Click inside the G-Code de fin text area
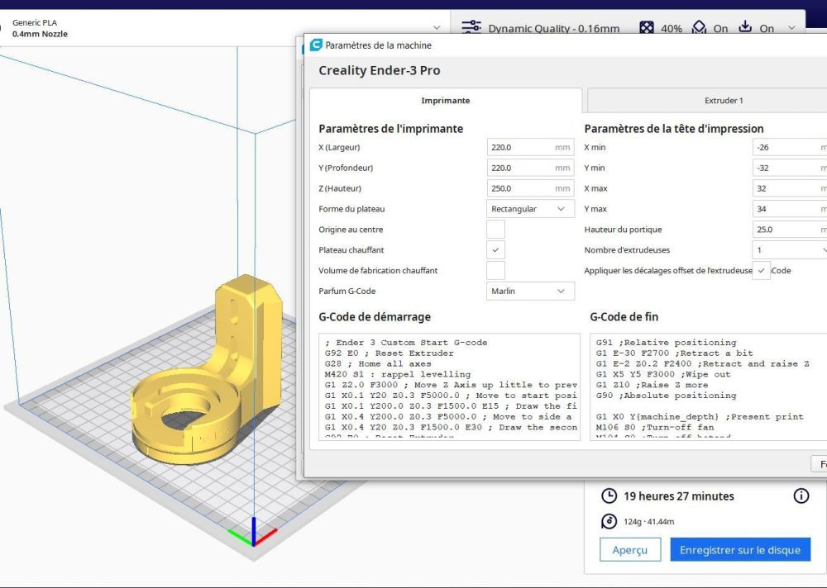The width and height of the screenshot is (827, 588). click(709, 386)
